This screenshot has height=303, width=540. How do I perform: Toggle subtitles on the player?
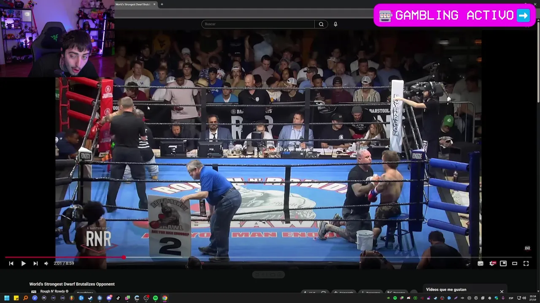click(480, 263)
